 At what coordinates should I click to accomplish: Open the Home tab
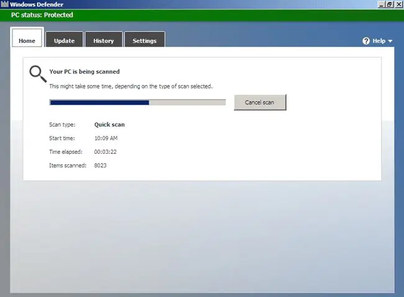pos(27,38)
